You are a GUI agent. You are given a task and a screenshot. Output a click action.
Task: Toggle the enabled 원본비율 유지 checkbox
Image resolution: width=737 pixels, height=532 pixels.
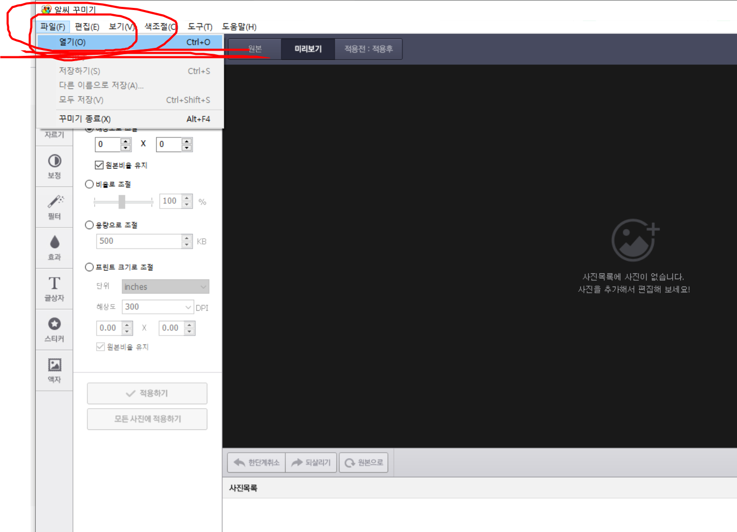click(99, 165)
